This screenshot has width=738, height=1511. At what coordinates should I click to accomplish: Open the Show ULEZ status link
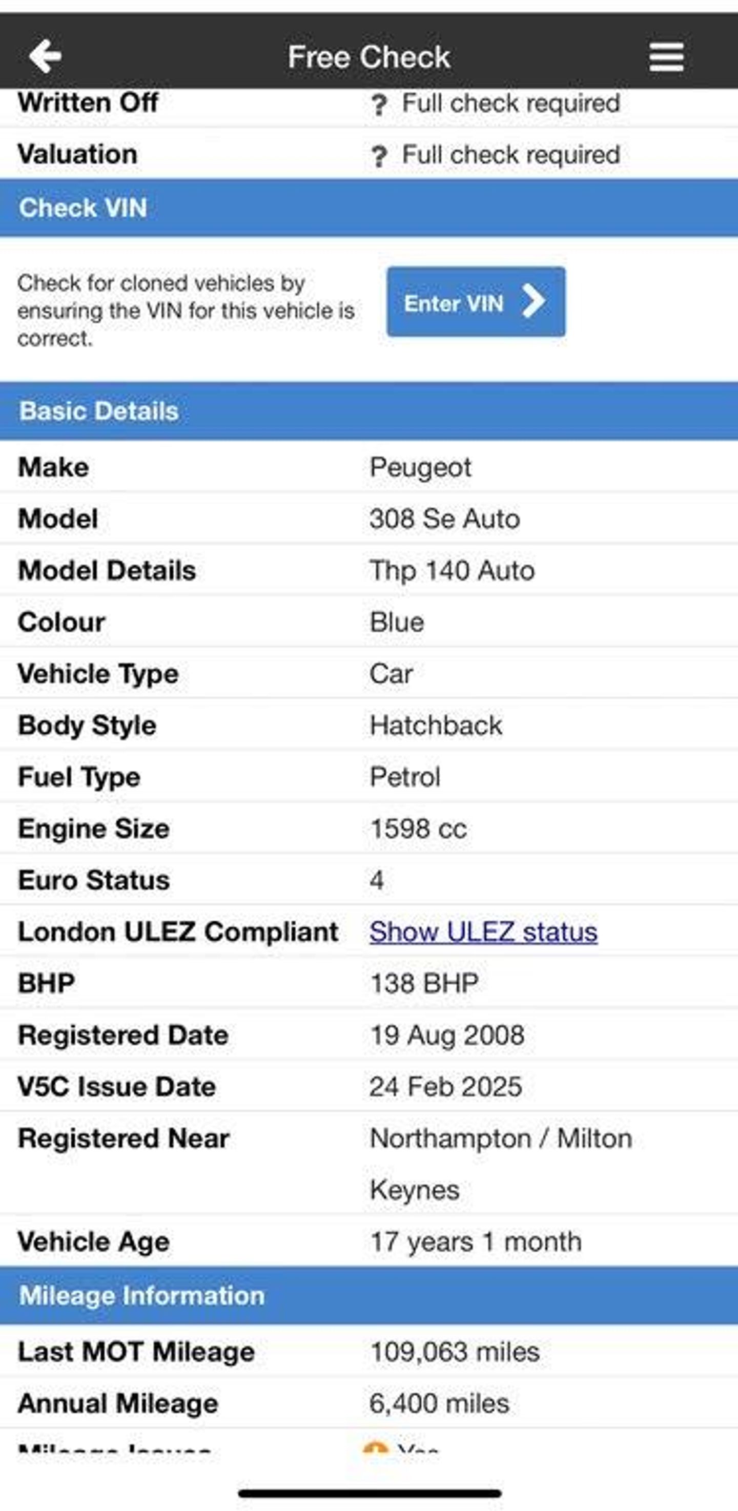483,932
